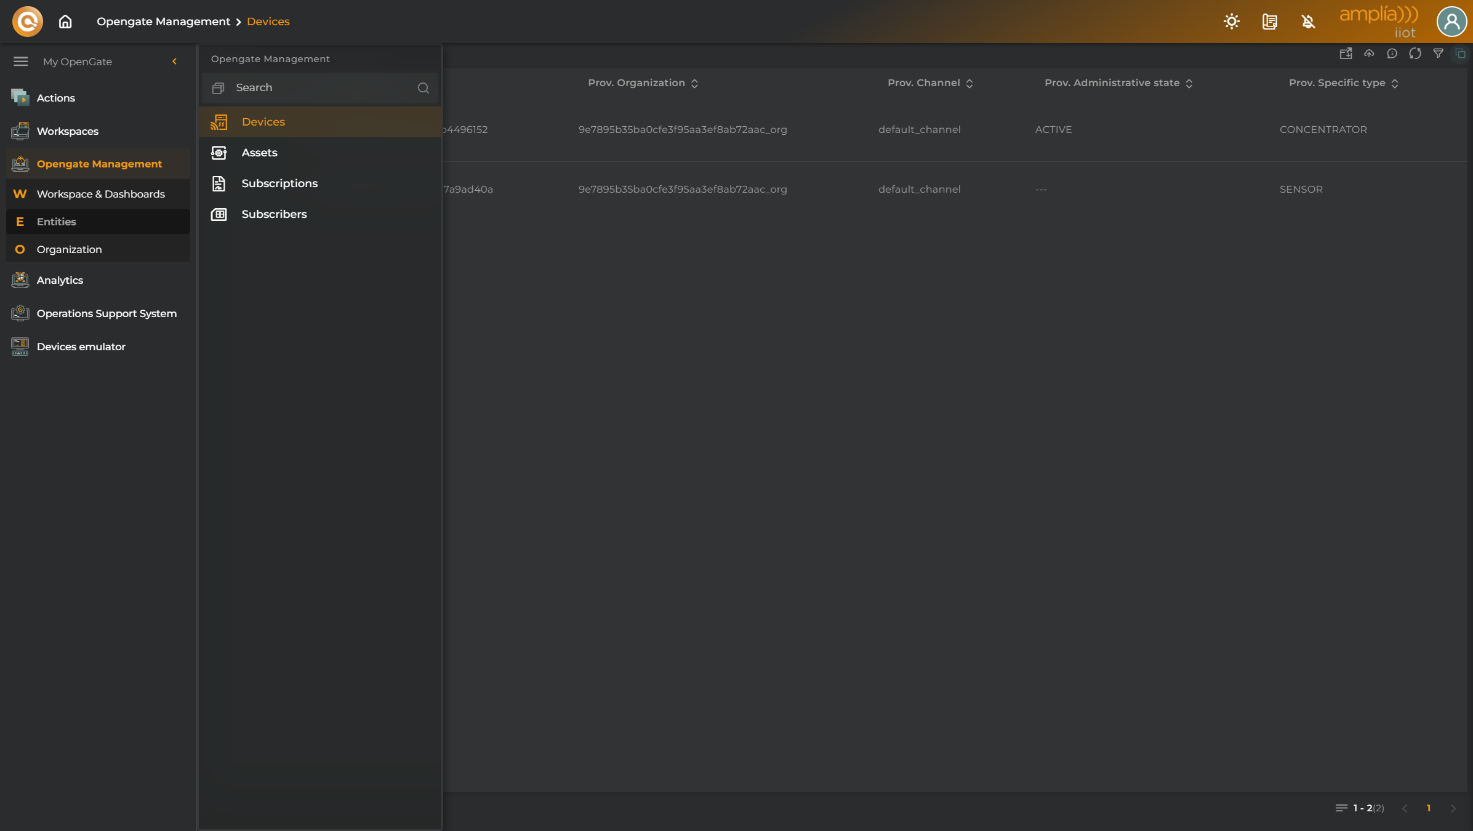1473x831 pixels.
Task: Click the notifications bell icon
Action: [1308, 22]
